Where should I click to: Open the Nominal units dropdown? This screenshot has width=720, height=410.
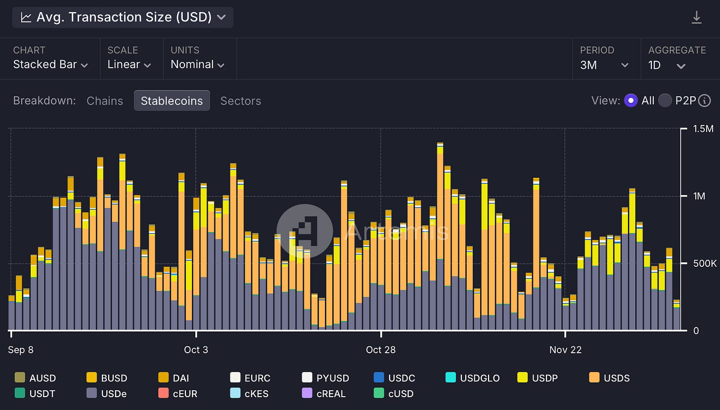click(x=197, y=65)
